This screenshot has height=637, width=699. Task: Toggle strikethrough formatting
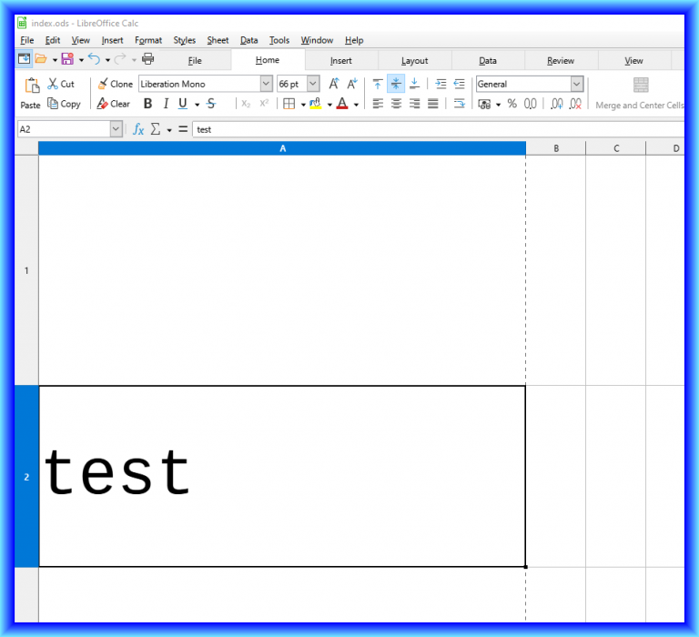pos(211,104)
